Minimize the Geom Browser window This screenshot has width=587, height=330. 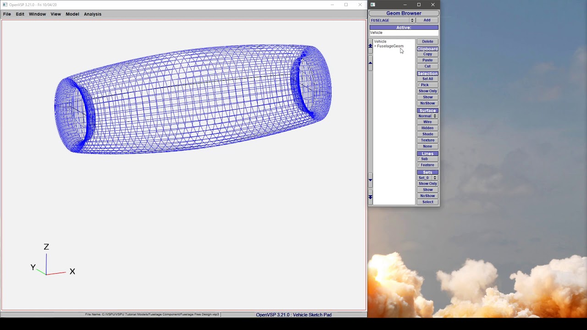[x=405, y=5]
